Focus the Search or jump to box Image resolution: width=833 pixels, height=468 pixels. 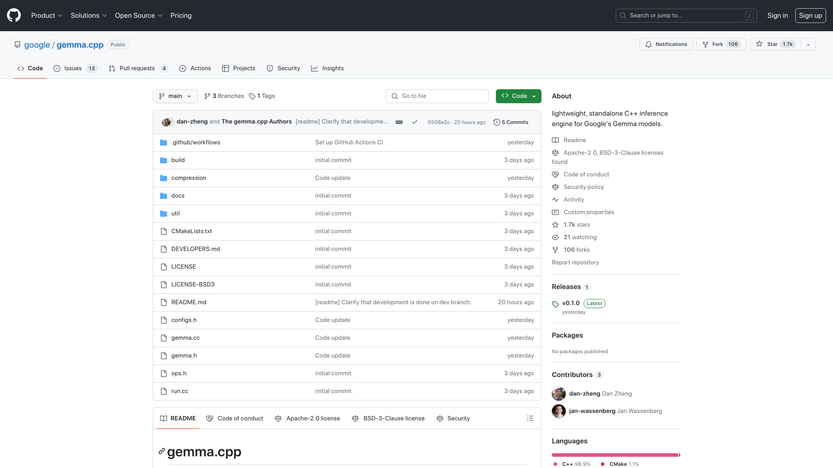(x=686, y=16)
